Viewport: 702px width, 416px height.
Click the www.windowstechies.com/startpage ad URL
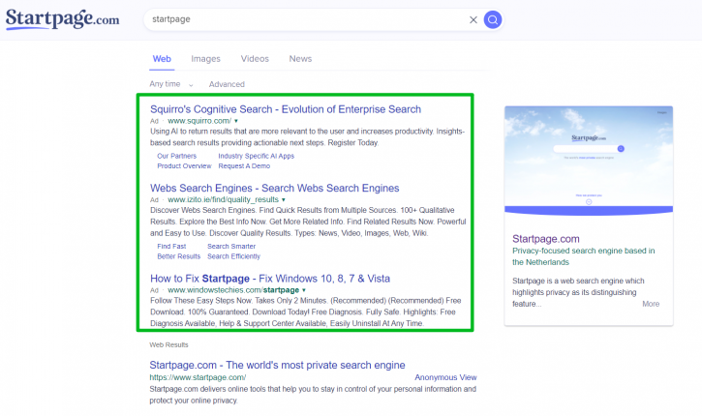point(233,290)
